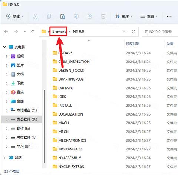Expand the 软件 (E:) drive node

[x=7, y=129]
